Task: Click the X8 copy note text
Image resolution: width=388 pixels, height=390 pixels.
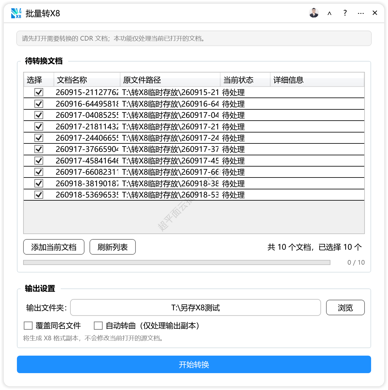Action: click(94, 338)
